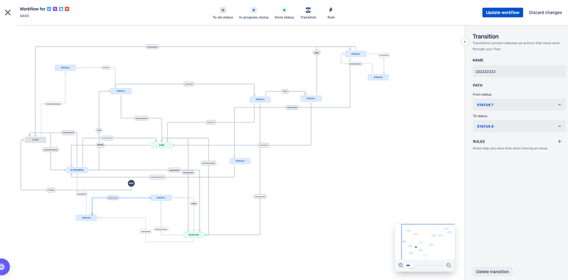The width and height of the screenshot is (568, 280).
Task: Select the green REJECTED status node
Action: (x=194, y=235)
